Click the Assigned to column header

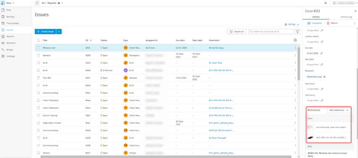152,40
